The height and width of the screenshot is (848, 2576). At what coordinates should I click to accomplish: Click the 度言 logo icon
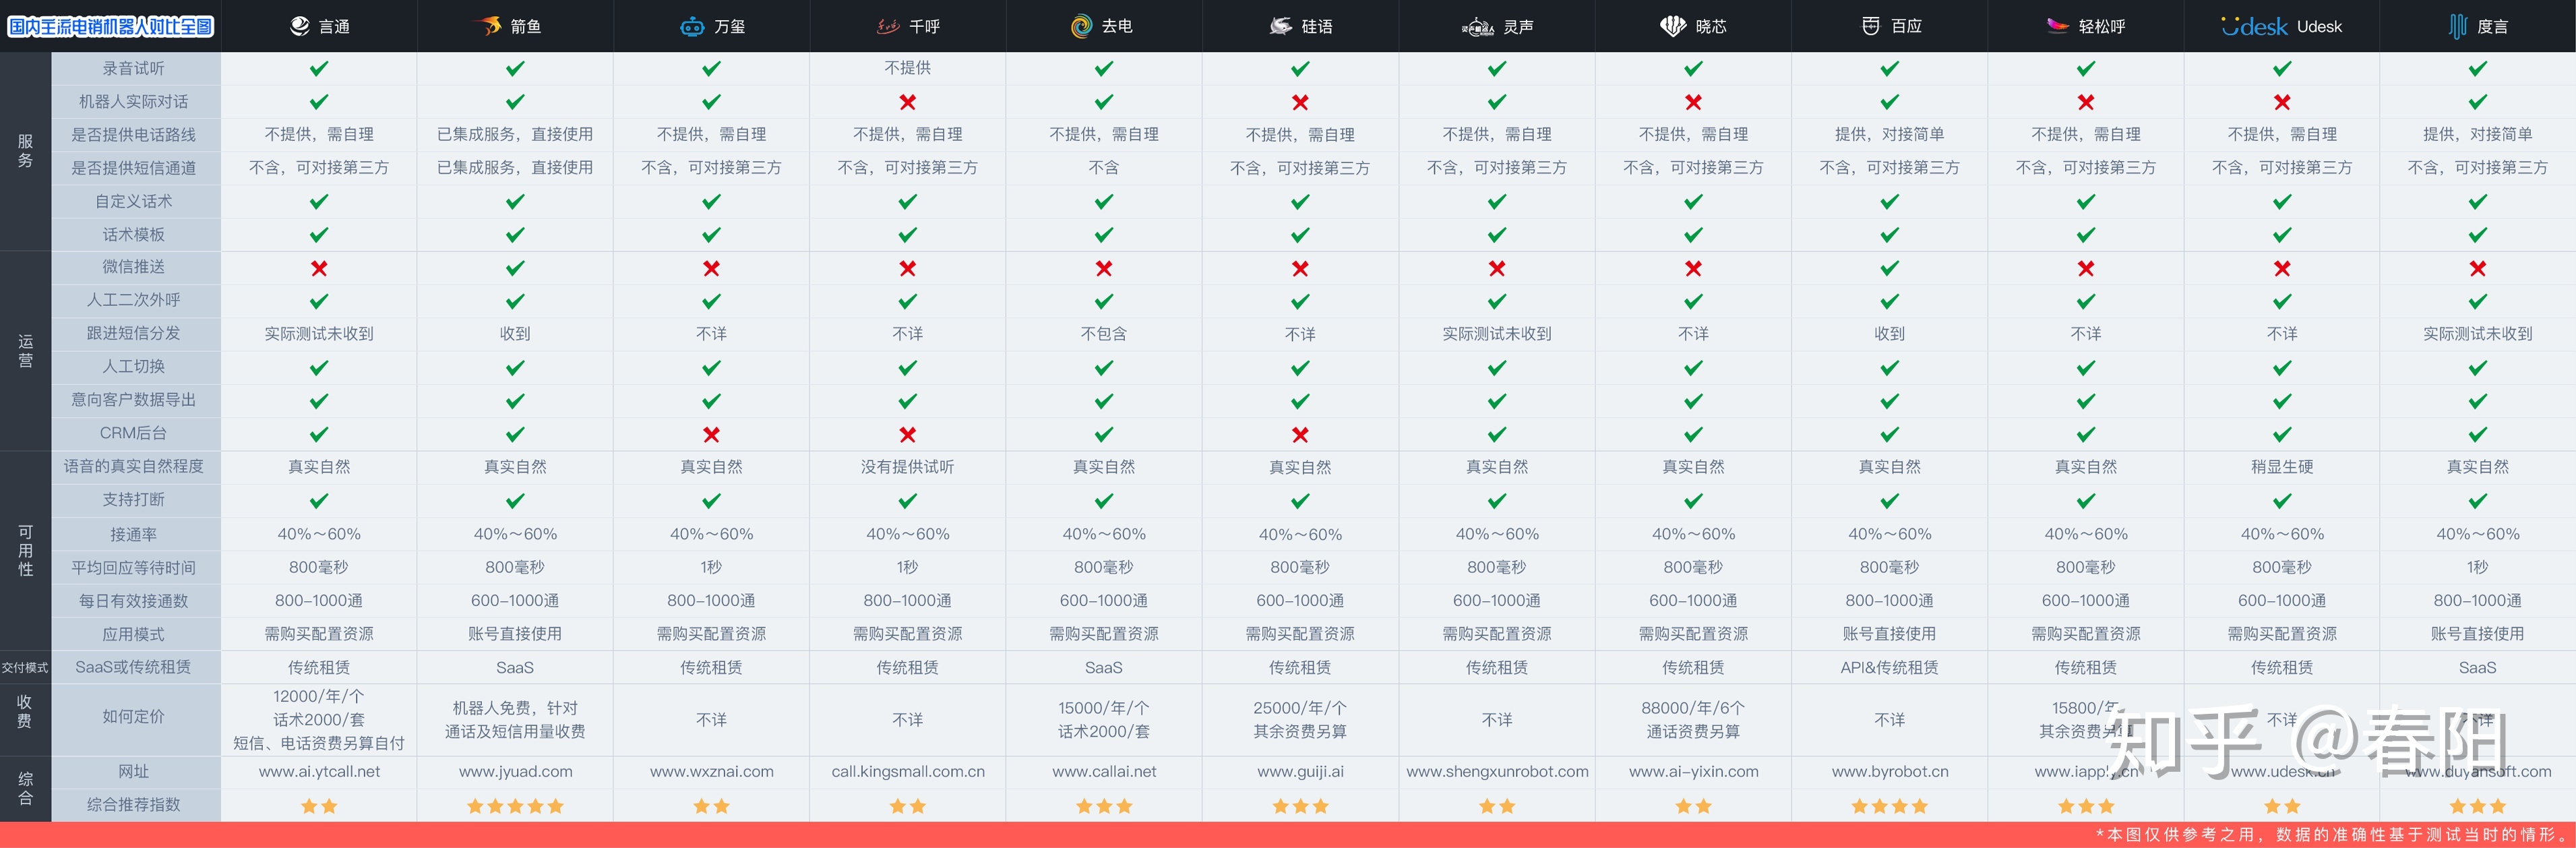(x=2457, y=26)
